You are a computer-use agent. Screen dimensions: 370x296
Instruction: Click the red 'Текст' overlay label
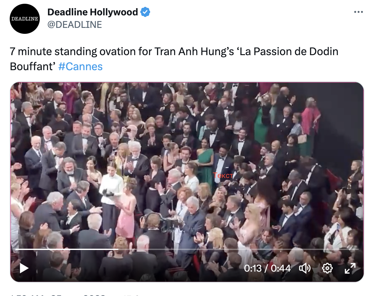223,175
